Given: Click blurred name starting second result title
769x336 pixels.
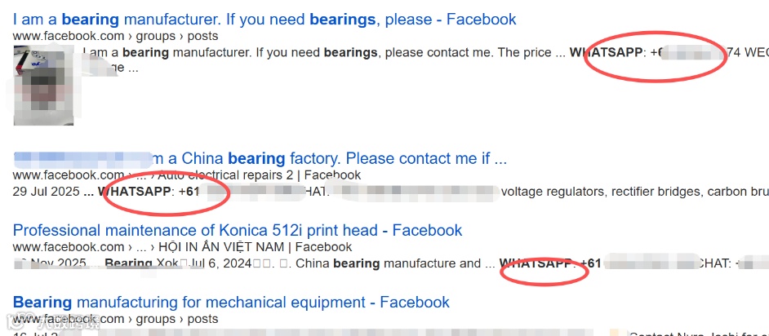Looking at the screenshot, I should tap(83, 159).
